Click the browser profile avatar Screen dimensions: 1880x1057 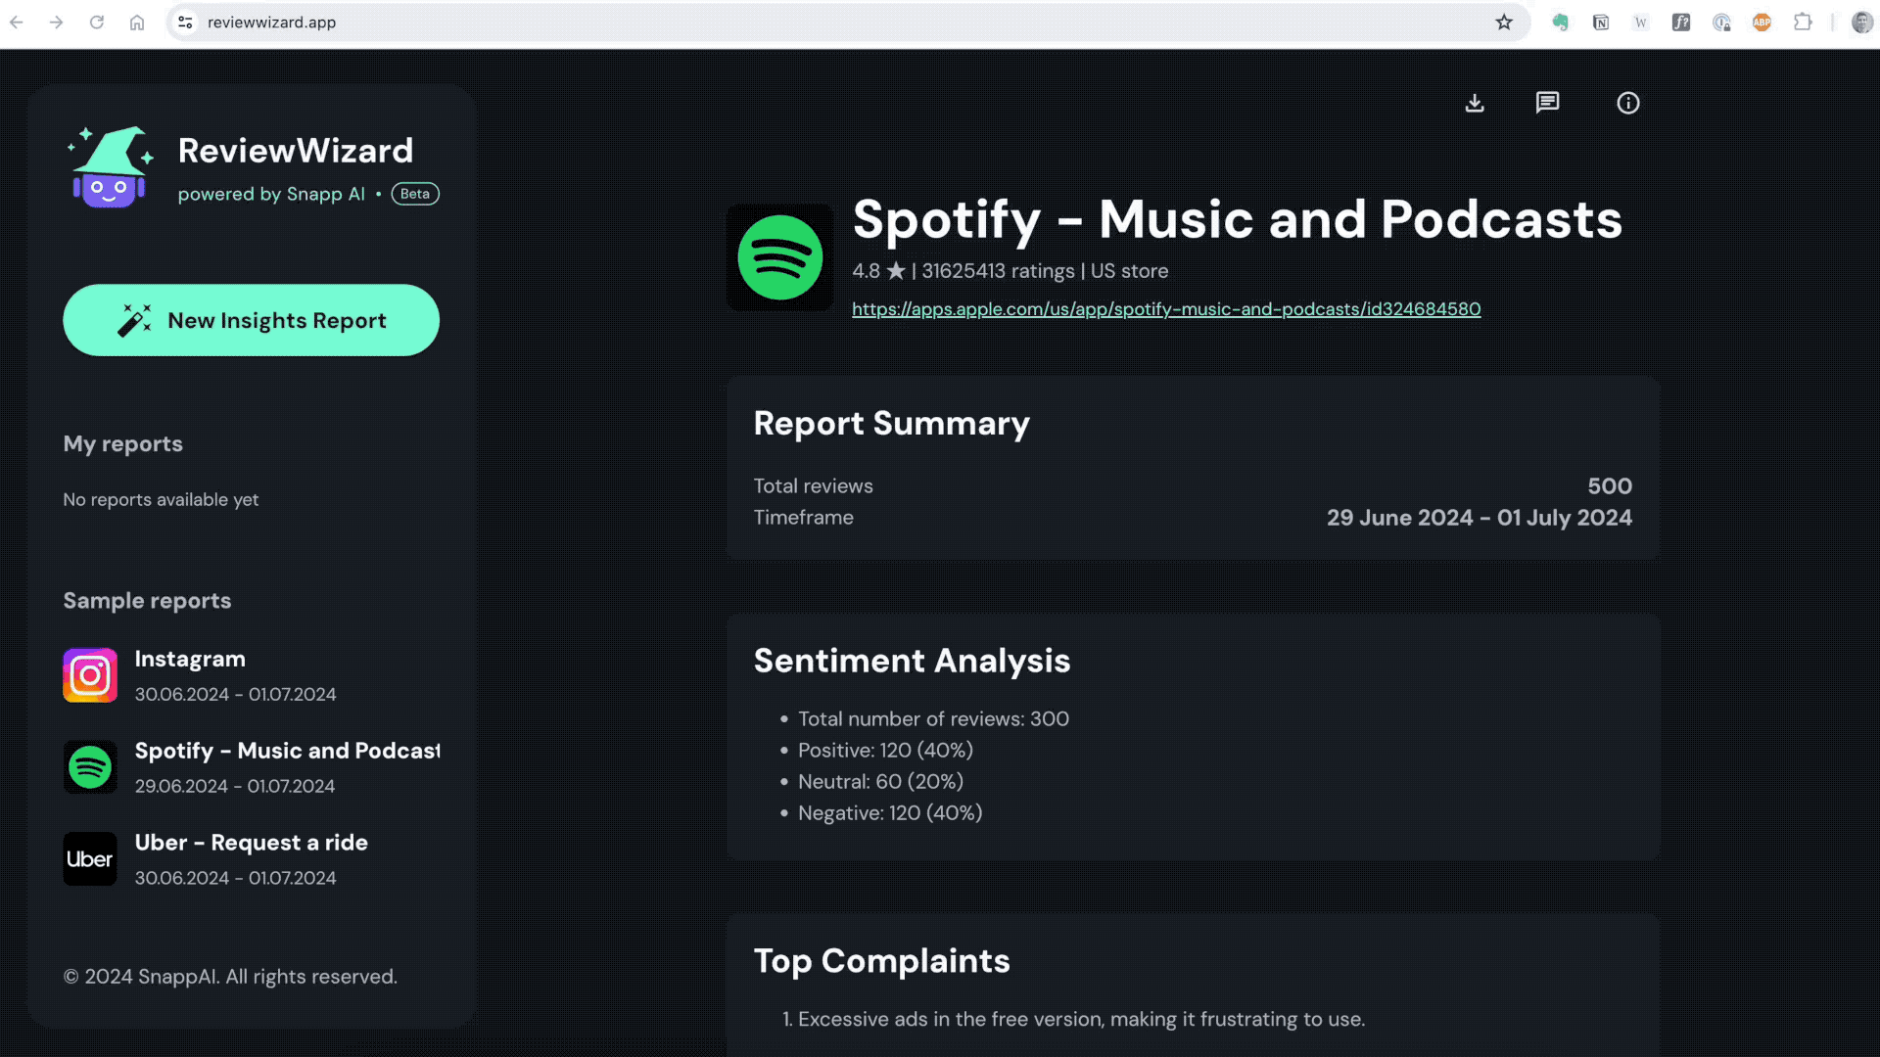(x=1861, y=22)
